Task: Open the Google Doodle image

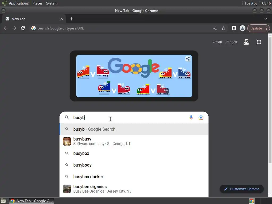Action: 134,76
